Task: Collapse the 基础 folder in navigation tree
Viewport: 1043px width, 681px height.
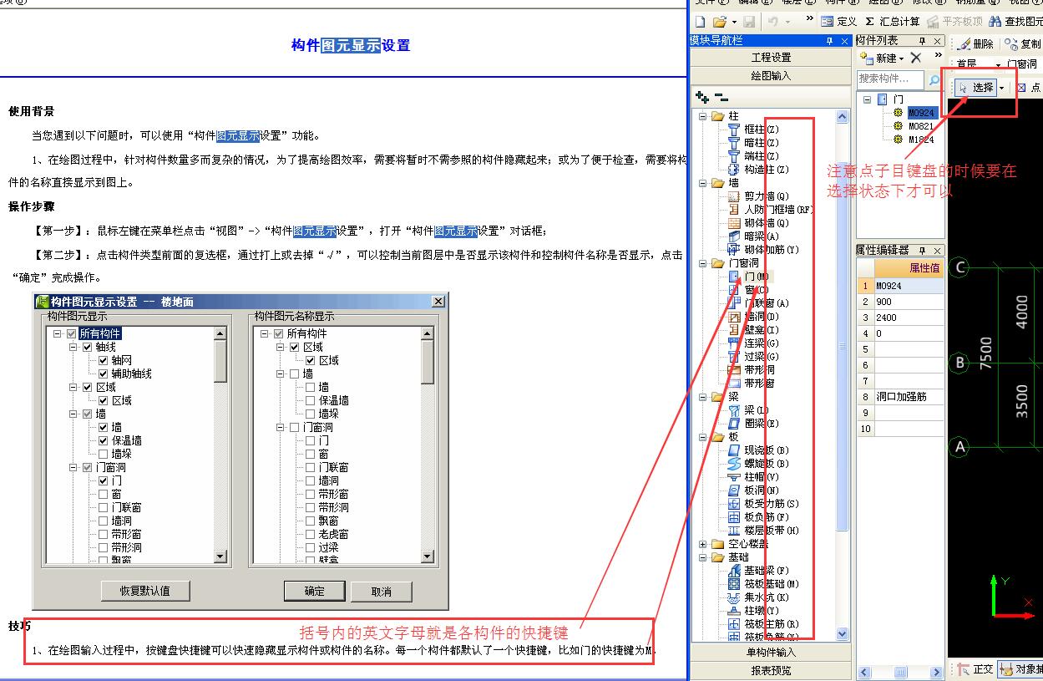Action: point(703,557)
